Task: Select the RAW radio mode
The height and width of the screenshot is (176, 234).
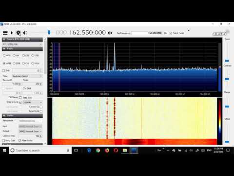Action: (33, 63)
